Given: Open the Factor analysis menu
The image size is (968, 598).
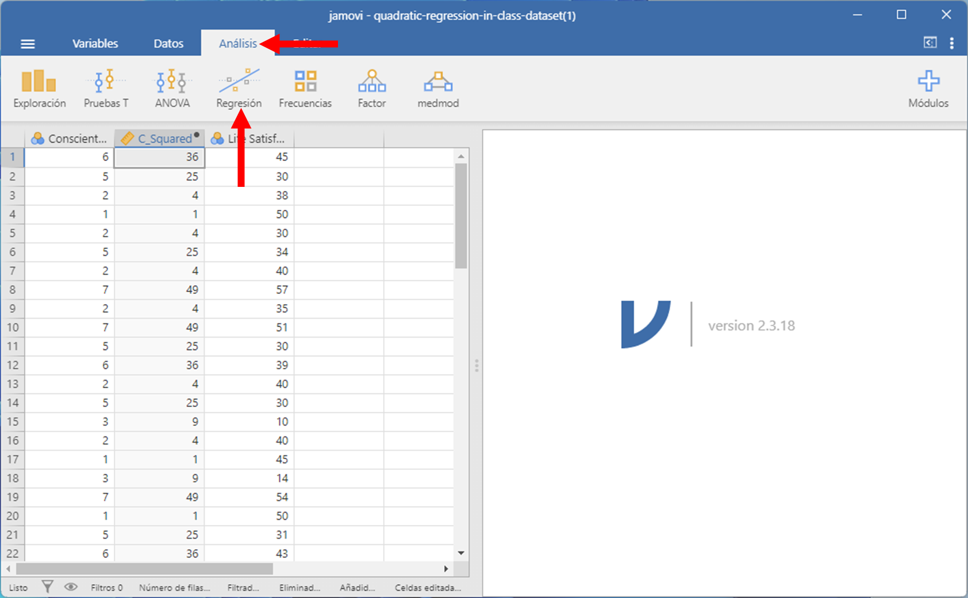Looking at the screenshot, I should (x=371, y=88).
